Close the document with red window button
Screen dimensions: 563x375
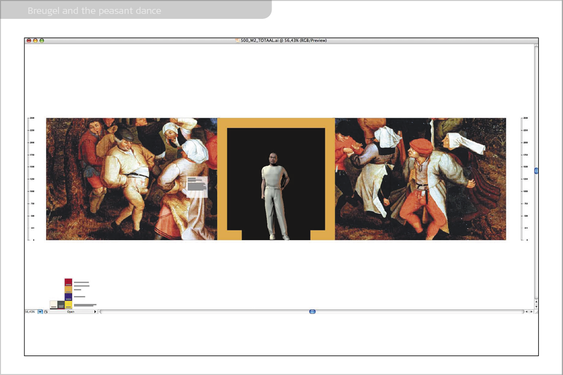pyautogui.click(x=29, y=41)
